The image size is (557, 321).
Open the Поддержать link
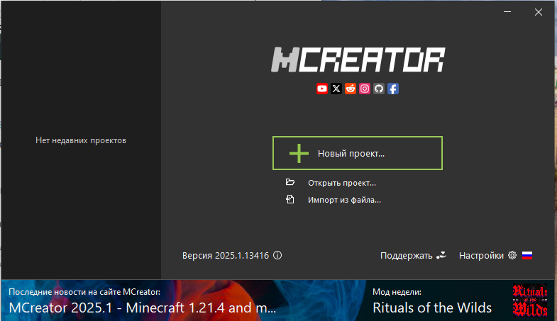pos(406,255)
